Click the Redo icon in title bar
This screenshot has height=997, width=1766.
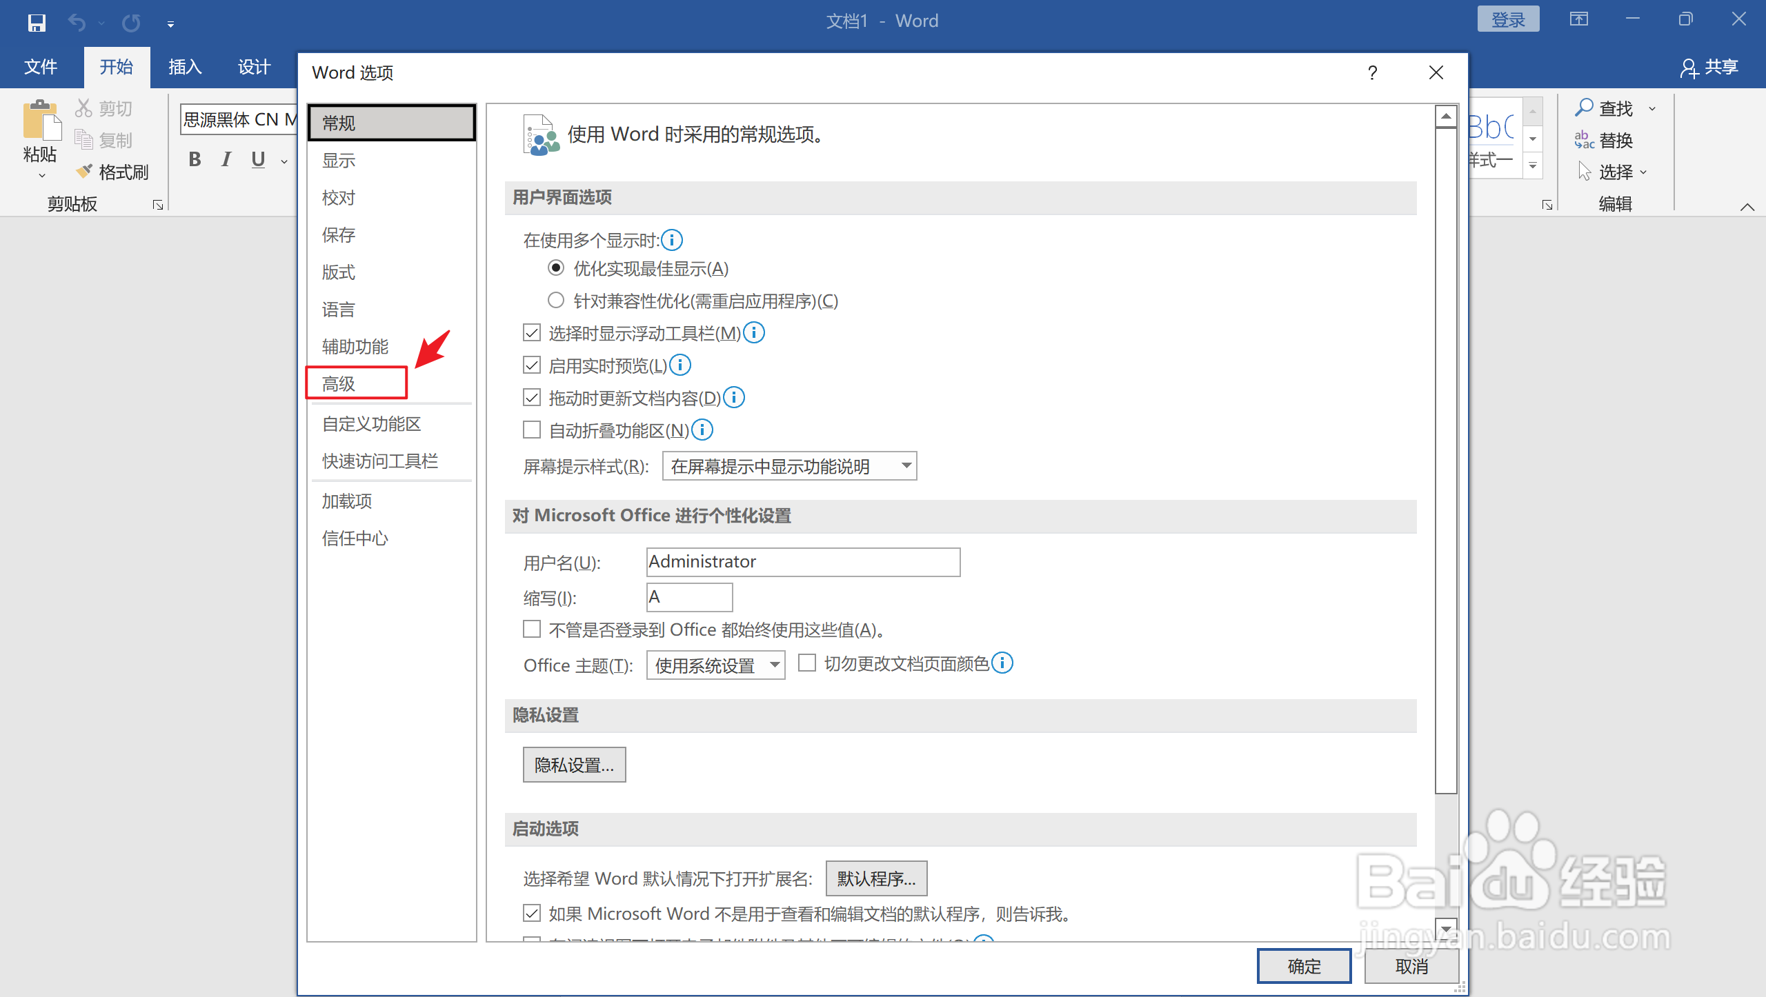(x=131, y=23)
